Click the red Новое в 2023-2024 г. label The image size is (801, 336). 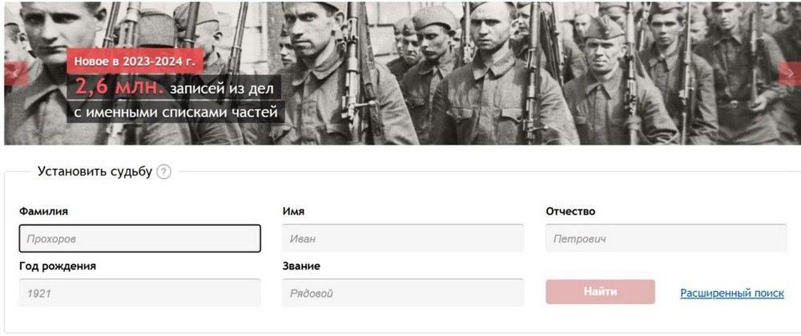pyautogui.click(x=135, y=61)
